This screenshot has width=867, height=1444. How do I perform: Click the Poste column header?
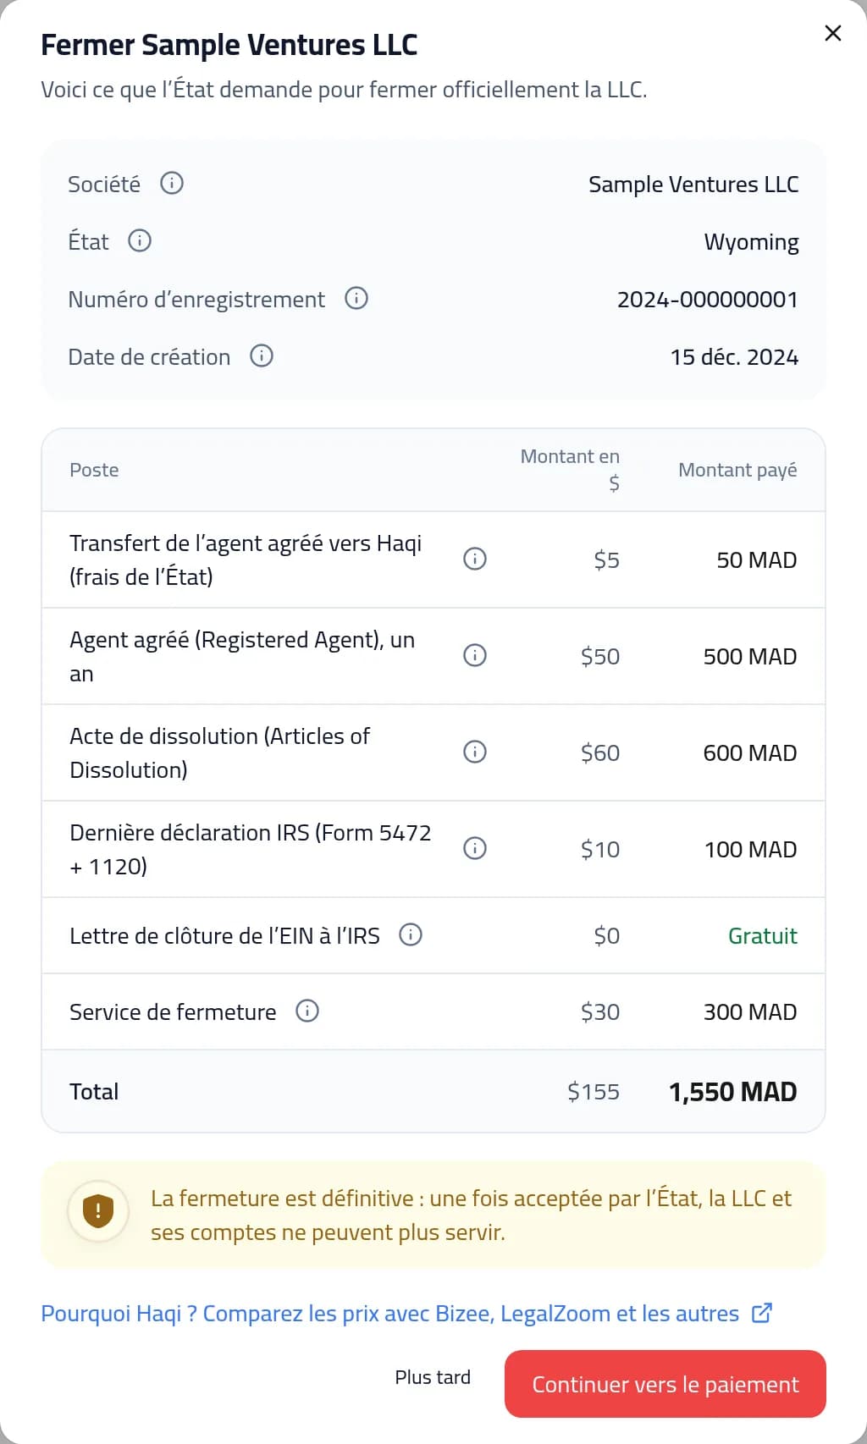94,470
